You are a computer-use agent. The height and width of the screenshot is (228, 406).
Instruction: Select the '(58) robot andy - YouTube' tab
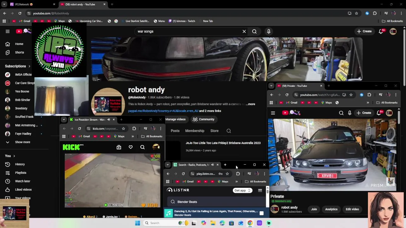pos(83,4)
